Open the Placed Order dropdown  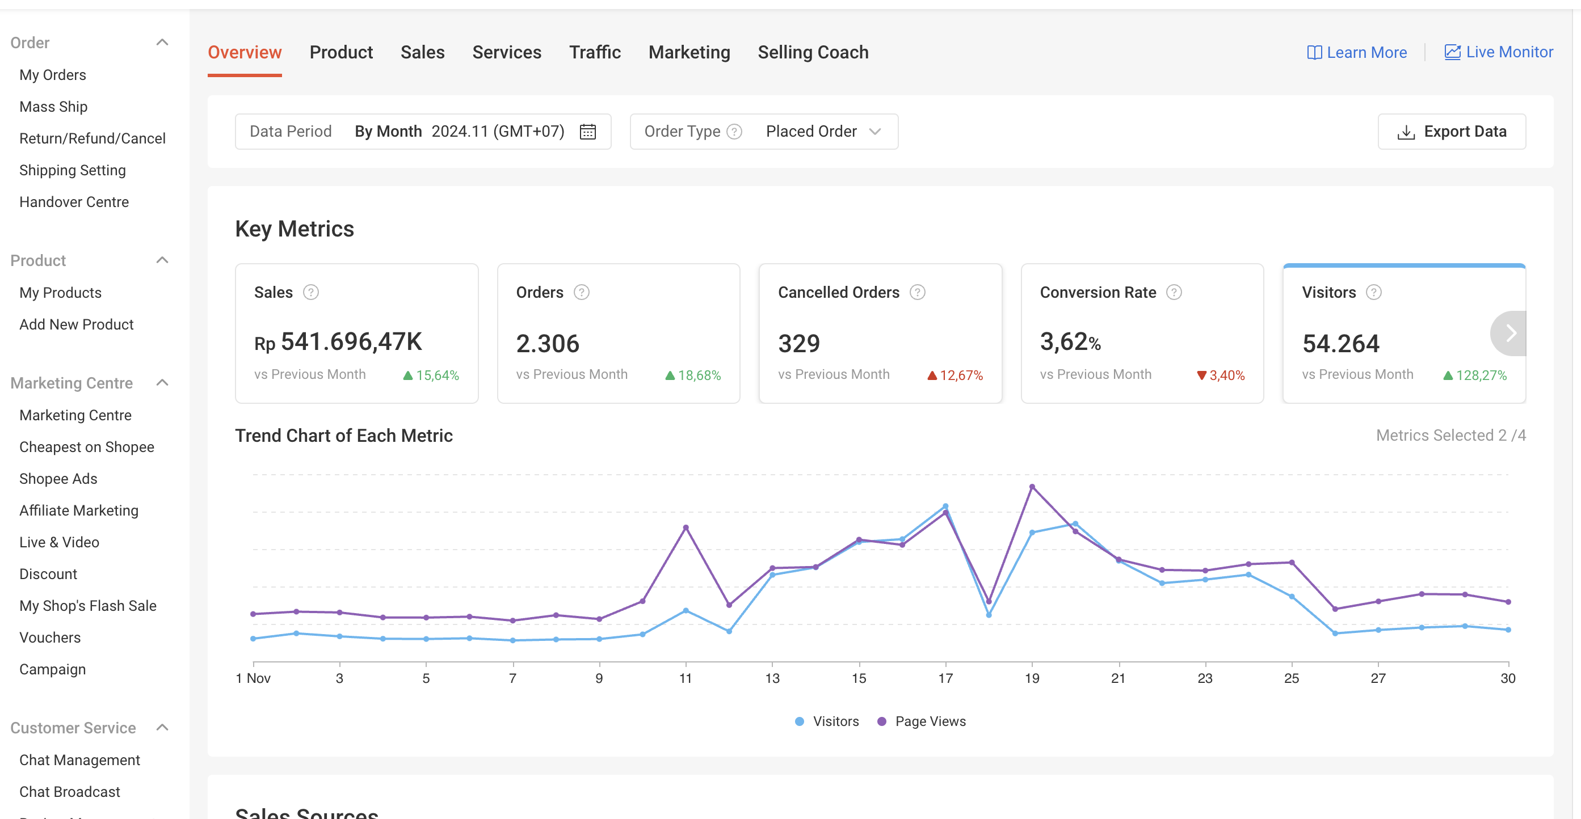(822, 132)
